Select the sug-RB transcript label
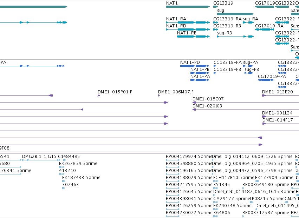299x218 pixels. 225,33
